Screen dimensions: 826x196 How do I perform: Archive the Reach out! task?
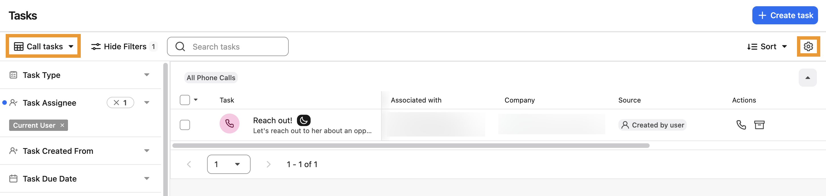[x=759, y=125]
